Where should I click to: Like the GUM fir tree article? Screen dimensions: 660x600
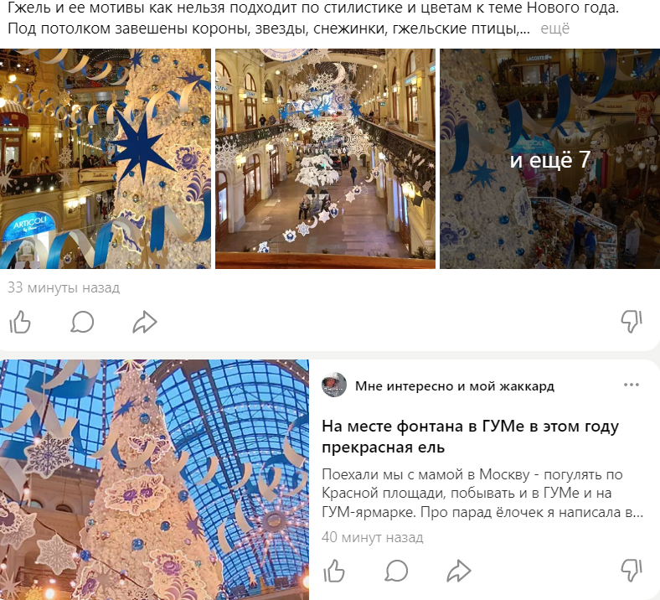334,571
